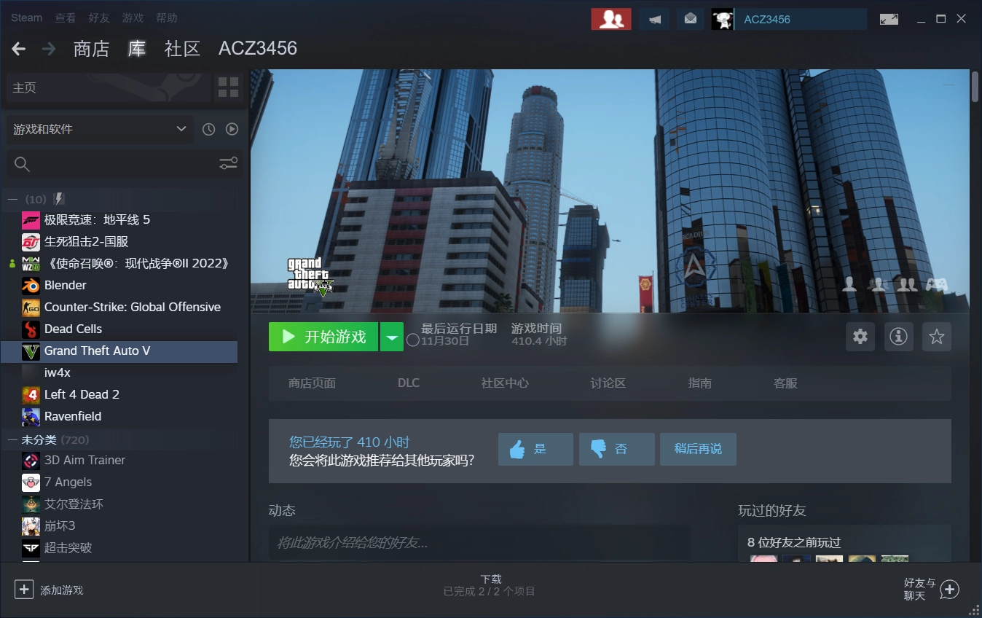Click the back arrow navigation icon
982x618 pixels.
(x=19, y=49)
